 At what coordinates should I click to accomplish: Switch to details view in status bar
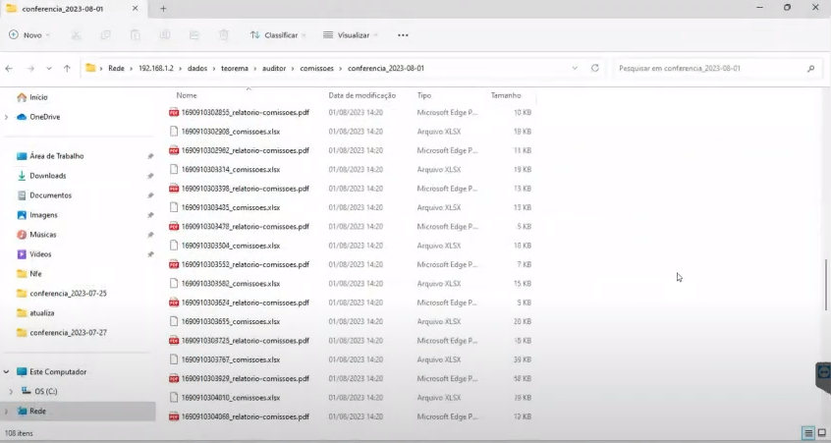808,433
